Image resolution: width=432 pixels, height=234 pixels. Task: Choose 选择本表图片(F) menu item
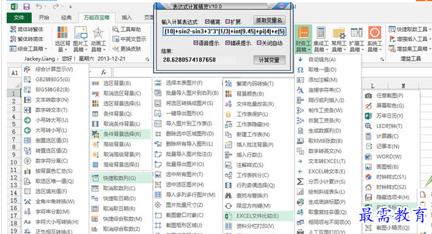tap(179, 83)
